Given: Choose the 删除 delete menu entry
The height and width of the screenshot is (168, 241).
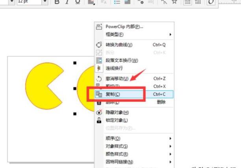Looking at the screenshot, I should pyautogui.click(x=134, y=102).
